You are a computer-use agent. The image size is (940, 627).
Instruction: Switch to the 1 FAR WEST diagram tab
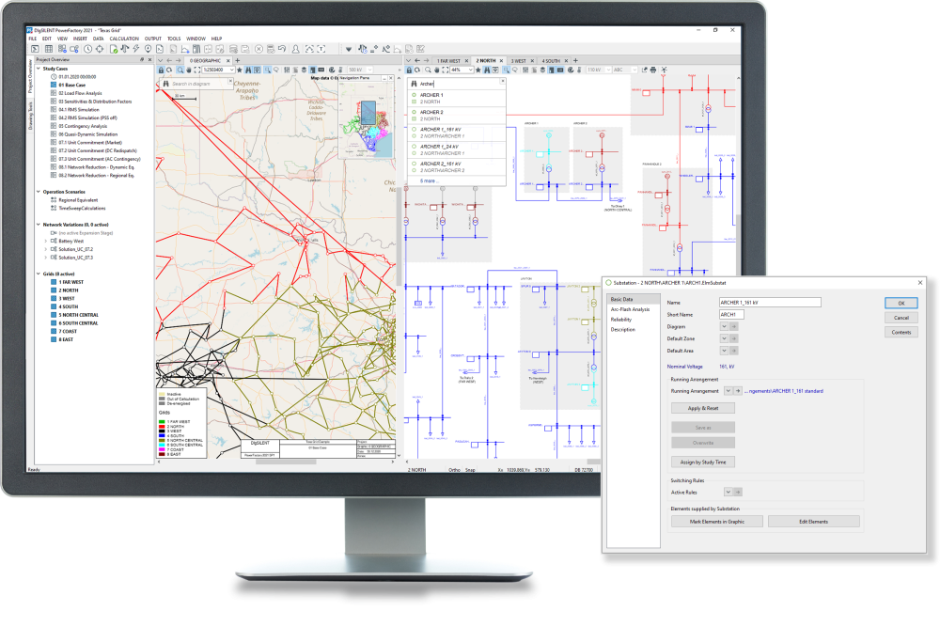tap(448, 61)
